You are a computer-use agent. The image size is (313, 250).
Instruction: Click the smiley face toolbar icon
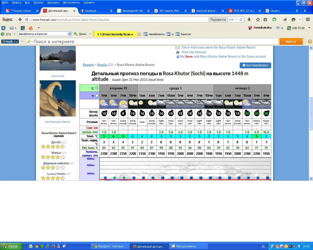139,34
